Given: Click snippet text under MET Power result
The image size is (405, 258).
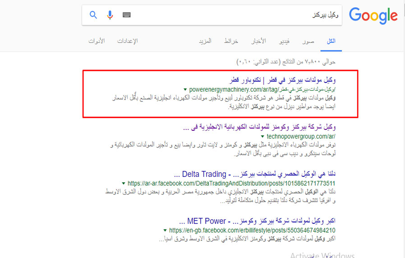Looking at the screenshot, I should tap(247, 239).
